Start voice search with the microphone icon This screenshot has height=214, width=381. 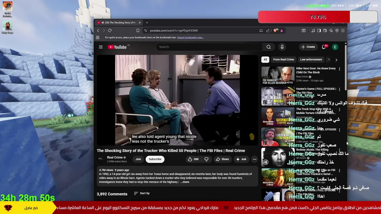[x=282, y=47]
